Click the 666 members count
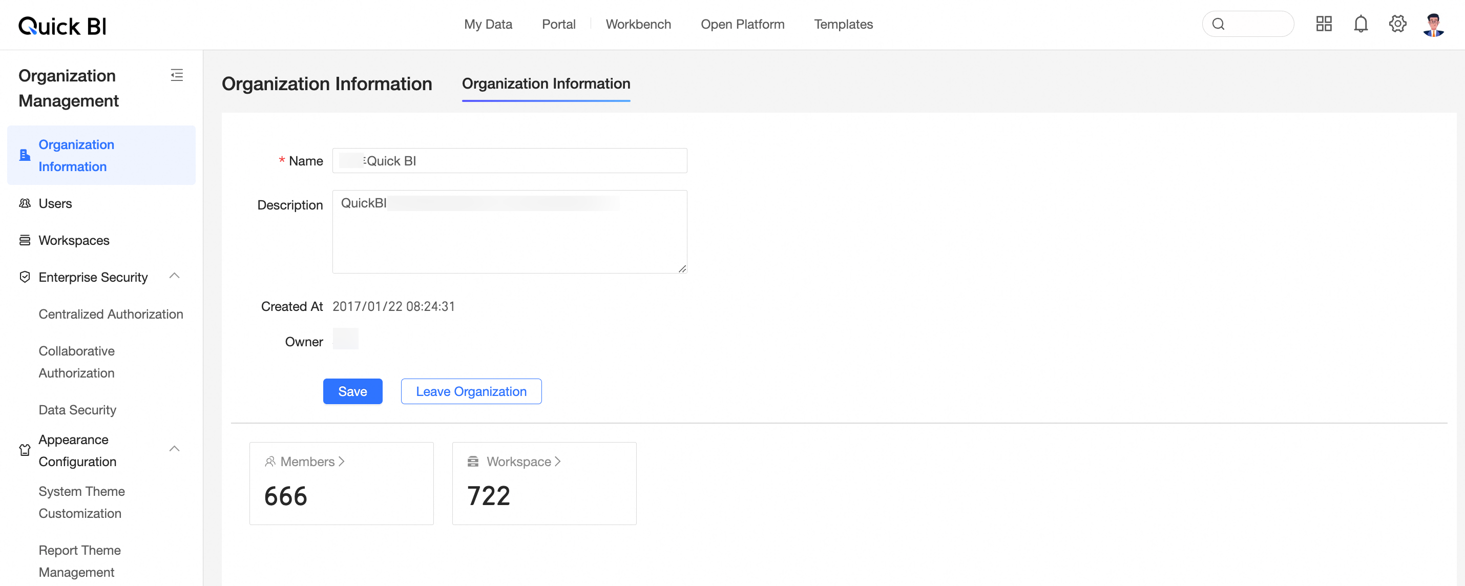This screenshot has height=586, width=1465. tap(285, 496)
